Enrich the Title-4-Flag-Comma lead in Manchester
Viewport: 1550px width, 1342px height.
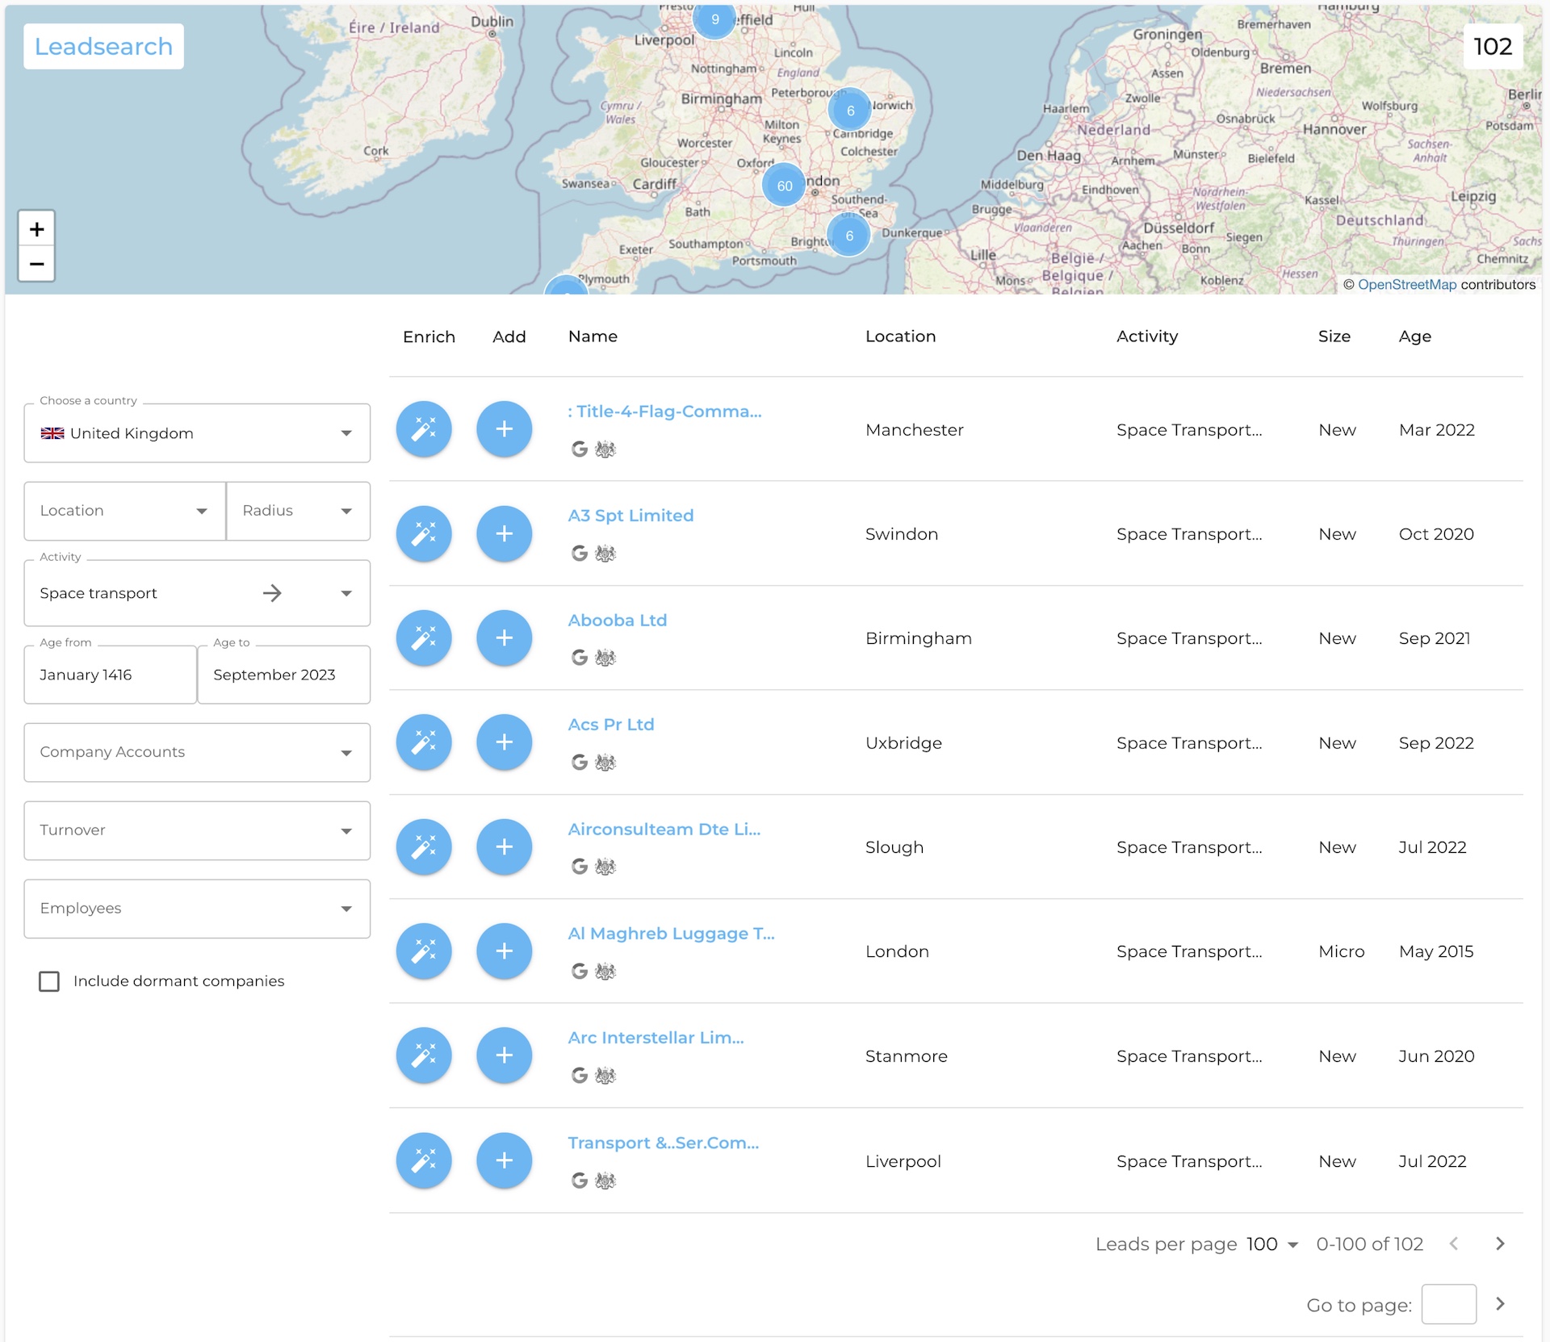[x=424, y=429]
